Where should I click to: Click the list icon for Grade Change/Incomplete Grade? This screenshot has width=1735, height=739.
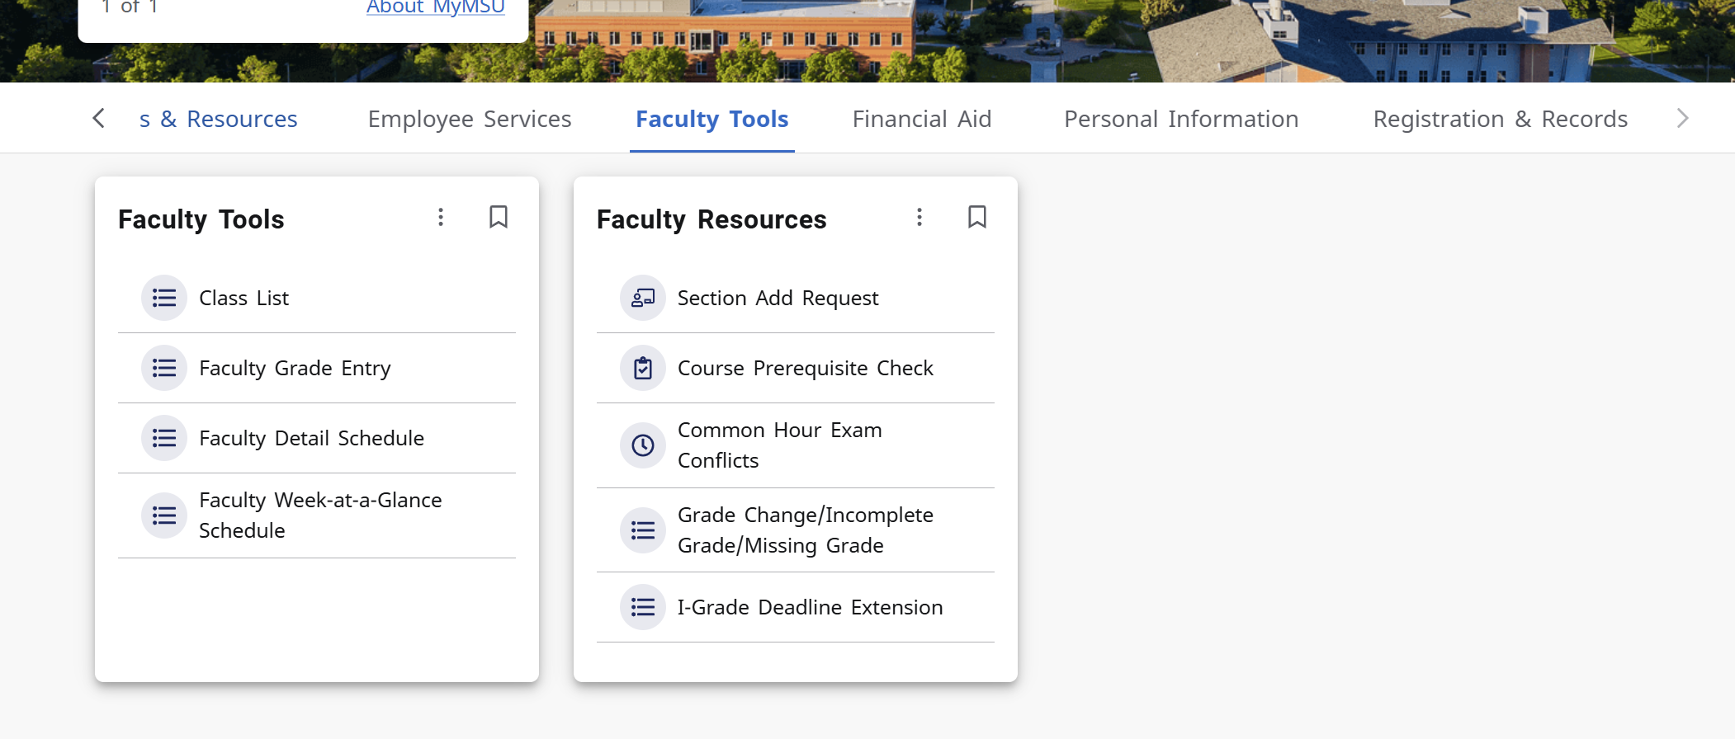coord(642,530)
